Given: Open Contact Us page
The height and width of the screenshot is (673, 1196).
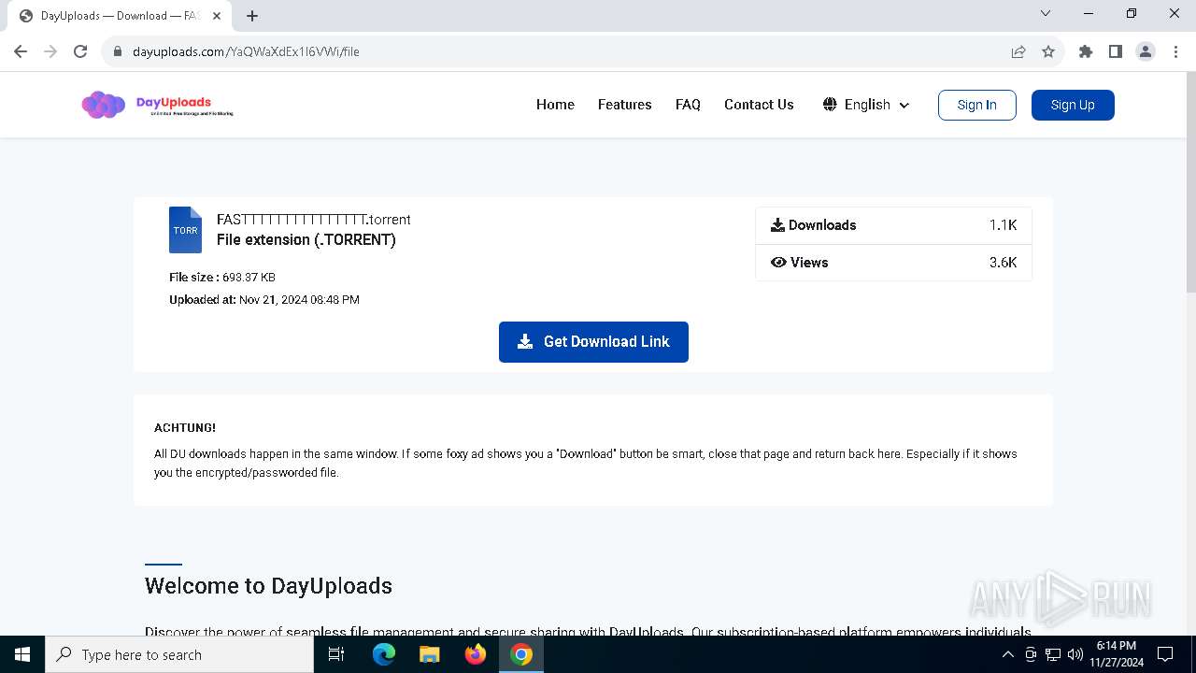Looking at the screenshot, I should click(x=759, y=105).
